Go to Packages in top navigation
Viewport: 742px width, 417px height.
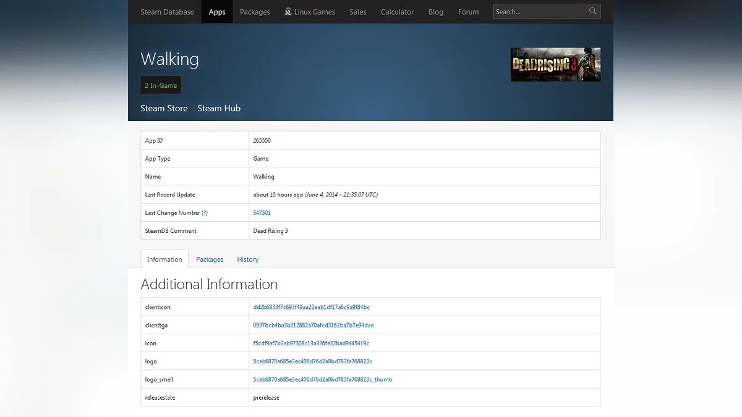[x=255, y=12]
